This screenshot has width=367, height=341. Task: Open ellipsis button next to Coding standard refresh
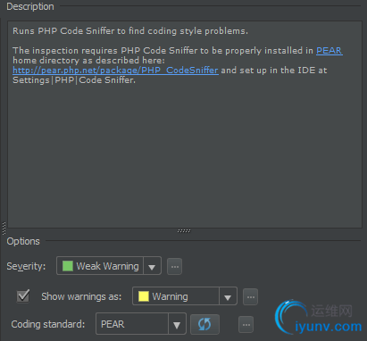246,324
